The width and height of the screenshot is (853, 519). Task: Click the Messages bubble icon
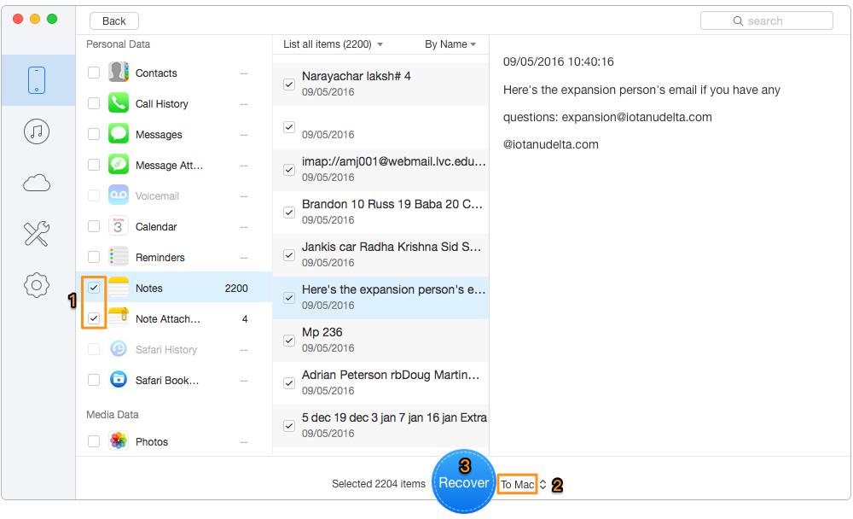tap(118, 133)
